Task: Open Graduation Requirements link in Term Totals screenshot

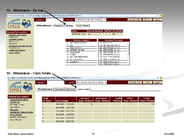Action: [21, 112]
